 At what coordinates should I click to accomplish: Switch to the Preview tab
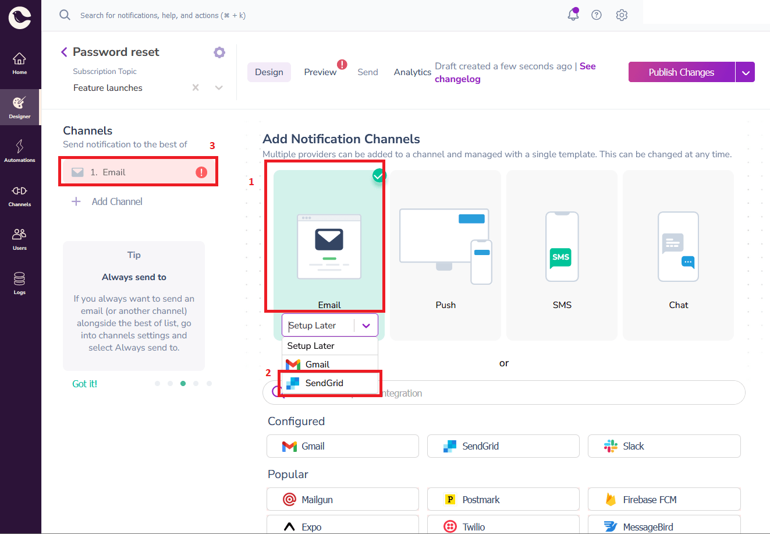click(x=320, y=72)
